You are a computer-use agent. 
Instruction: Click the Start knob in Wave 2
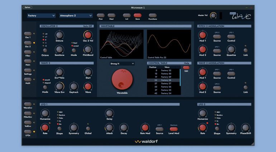88,72
